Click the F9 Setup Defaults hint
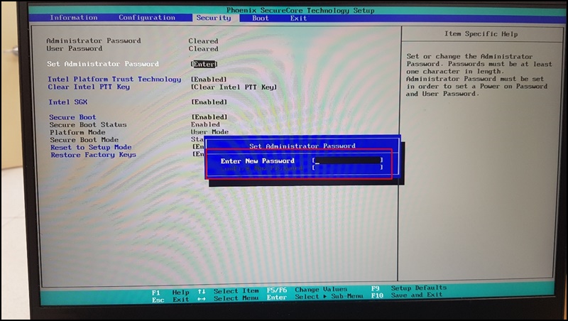Screen dimensions: 568x321 (409, 288)
